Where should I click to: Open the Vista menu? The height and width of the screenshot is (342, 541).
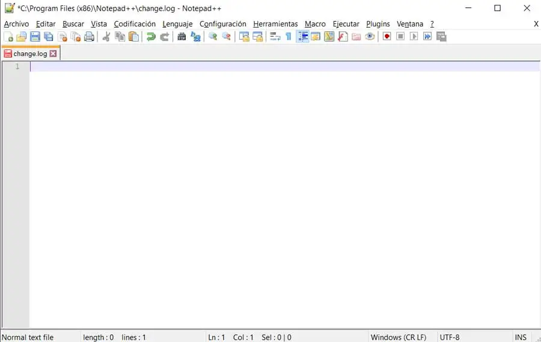99,24
